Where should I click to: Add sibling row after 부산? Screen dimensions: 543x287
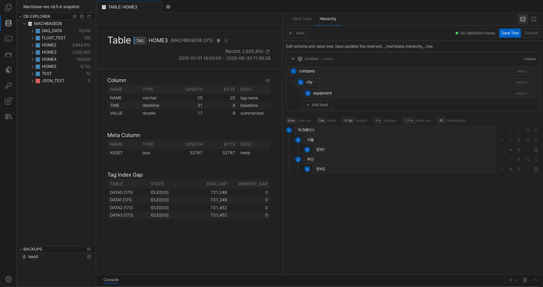tap(519, 159)
